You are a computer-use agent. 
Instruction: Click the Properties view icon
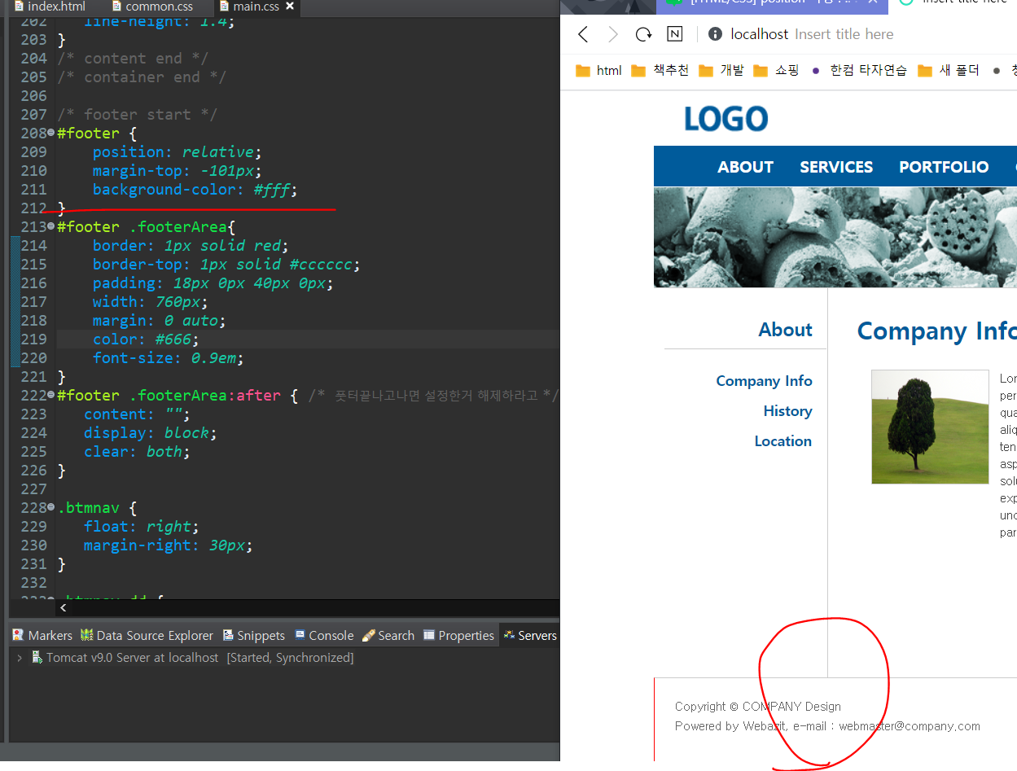[x=429, y=635]
